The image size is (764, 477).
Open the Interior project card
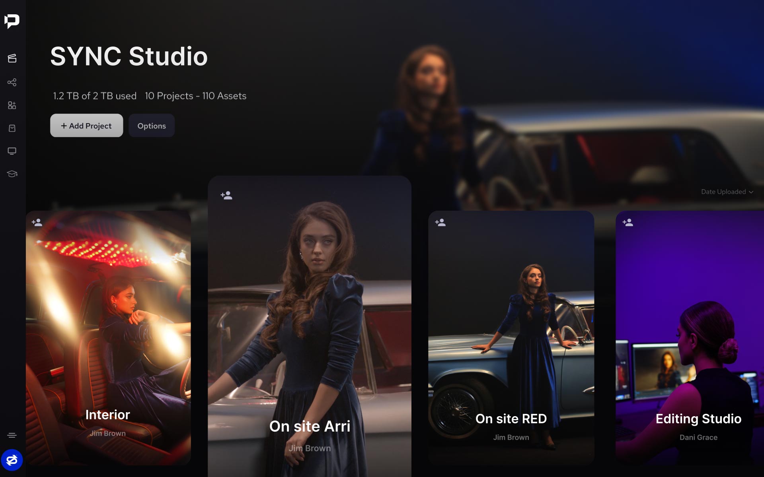108,338
